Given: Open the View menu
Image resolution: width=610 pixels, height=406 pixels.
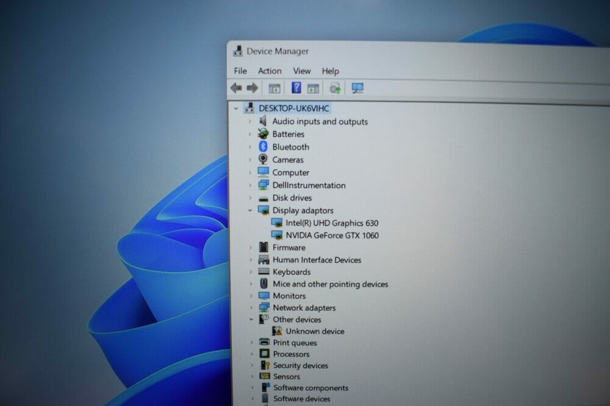Looking at the screenshot, I should click(302, 71).
